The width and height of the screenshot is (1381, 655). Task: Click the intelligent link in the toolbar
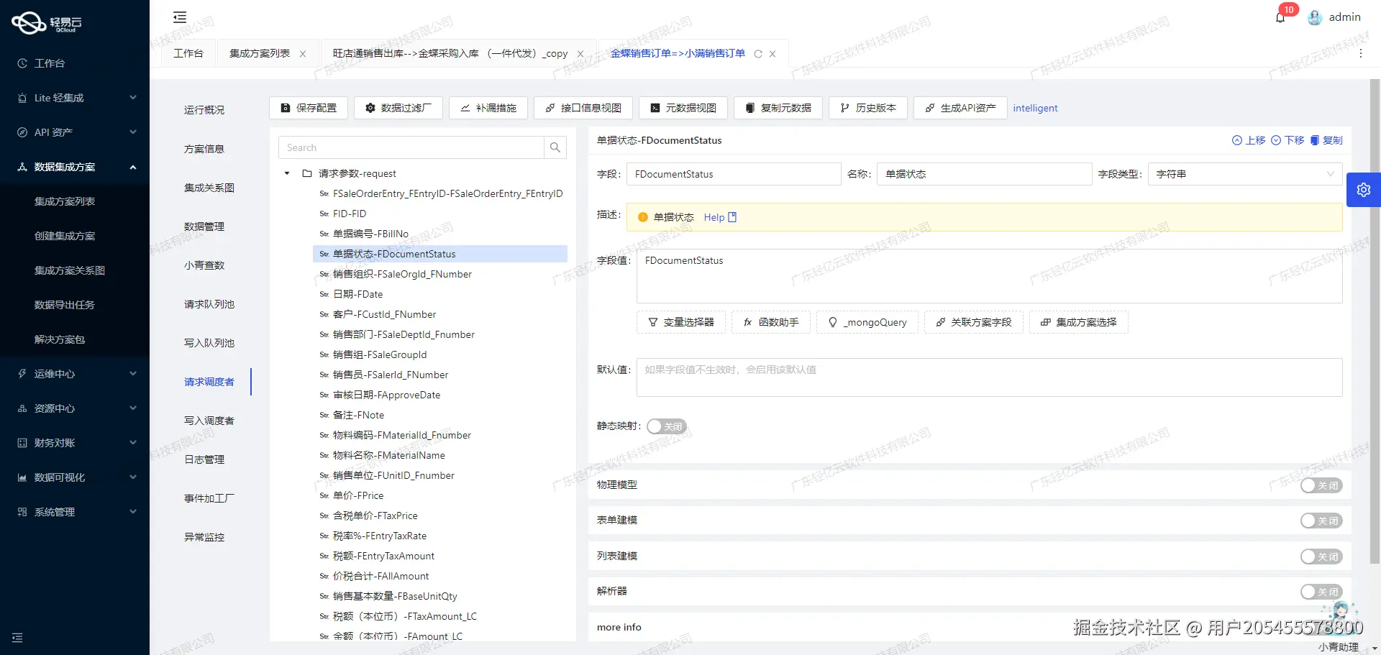(1035, 108)
